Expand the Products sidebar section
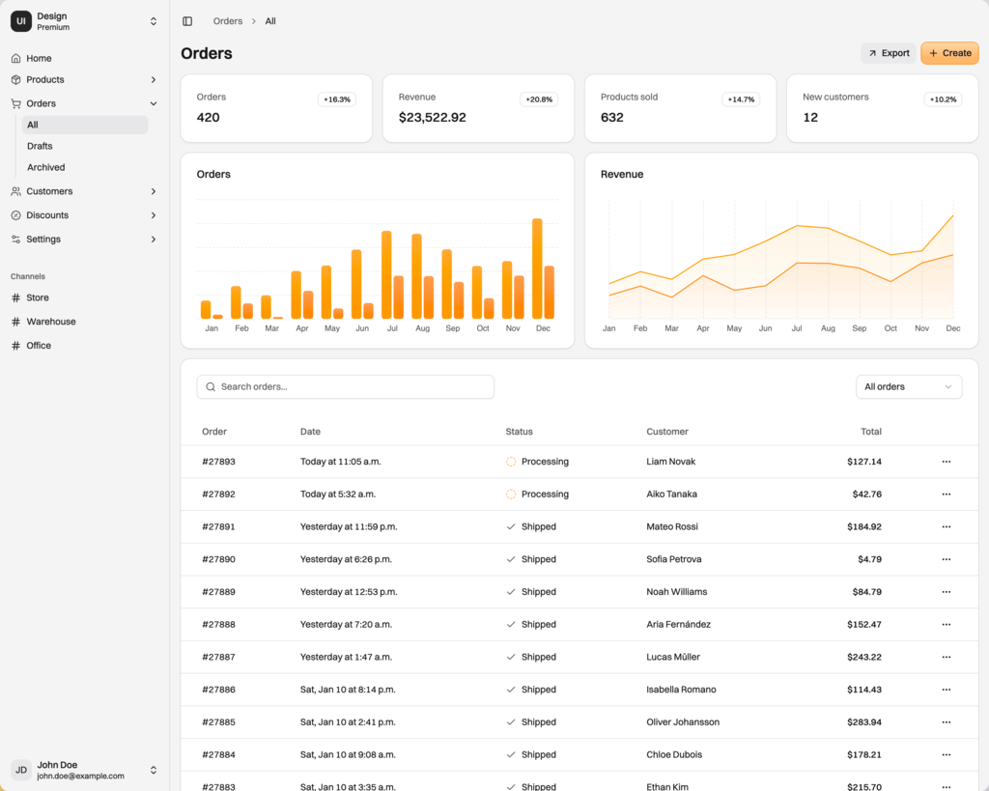This screenshot has height=791, width=989. 153,80
